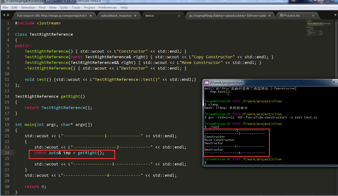Open the File menu
Screen dimensions: 338x196
point(5,8)
